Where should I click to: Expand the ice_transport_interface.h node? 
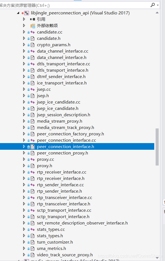pos(24,83)
